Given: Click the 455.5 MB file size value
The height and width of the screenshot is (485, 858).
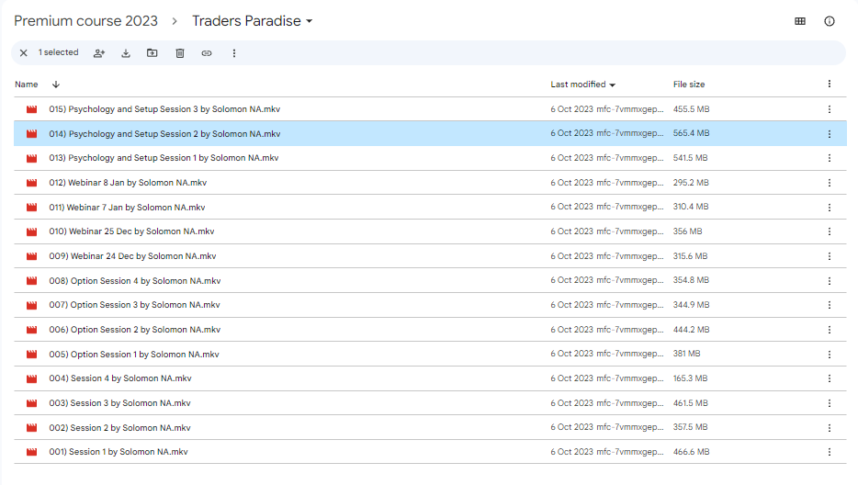Looking at the screenshot, I should (691, 109).
